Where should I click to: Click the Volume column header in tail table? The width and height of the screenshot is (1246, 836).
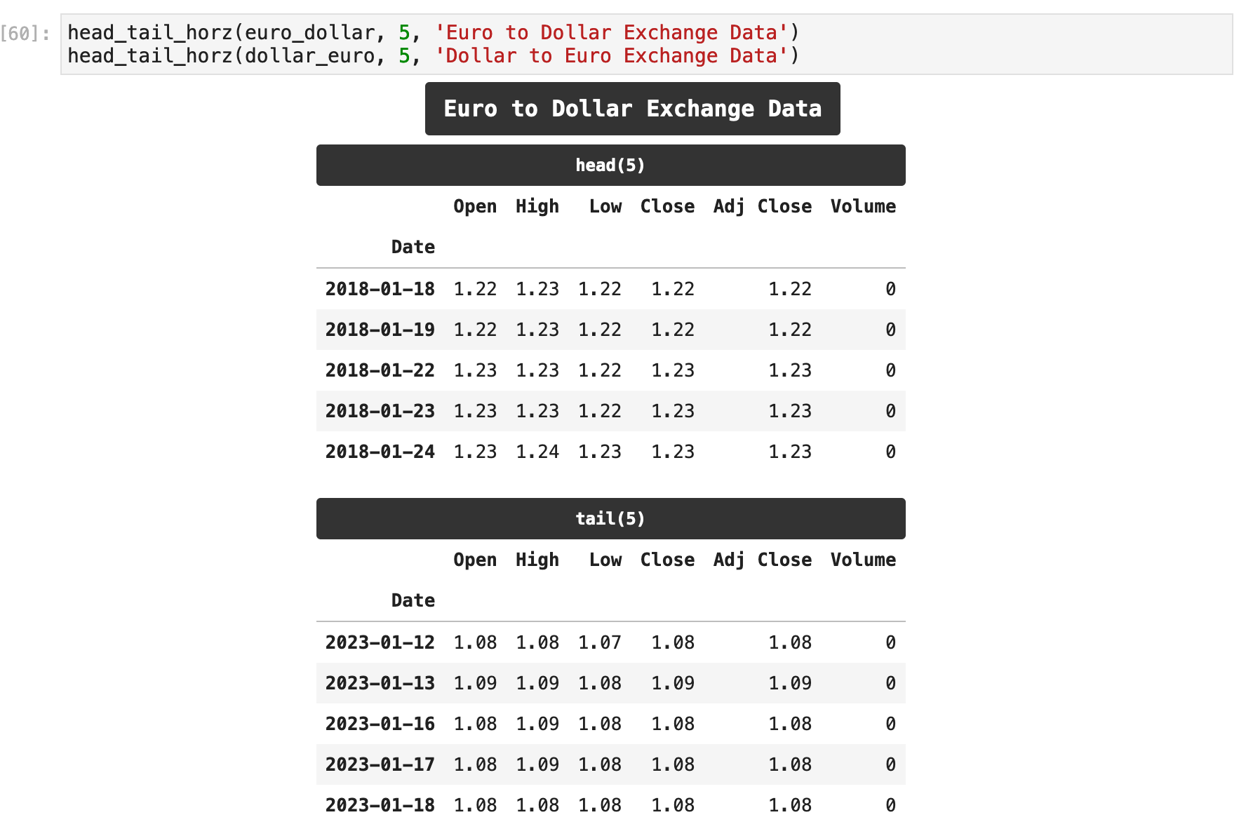click(863, 560)
